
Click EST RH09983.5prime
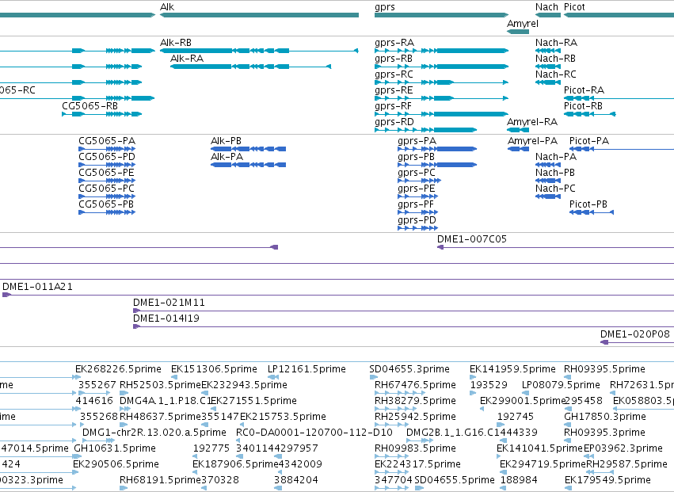click(415, 449)
